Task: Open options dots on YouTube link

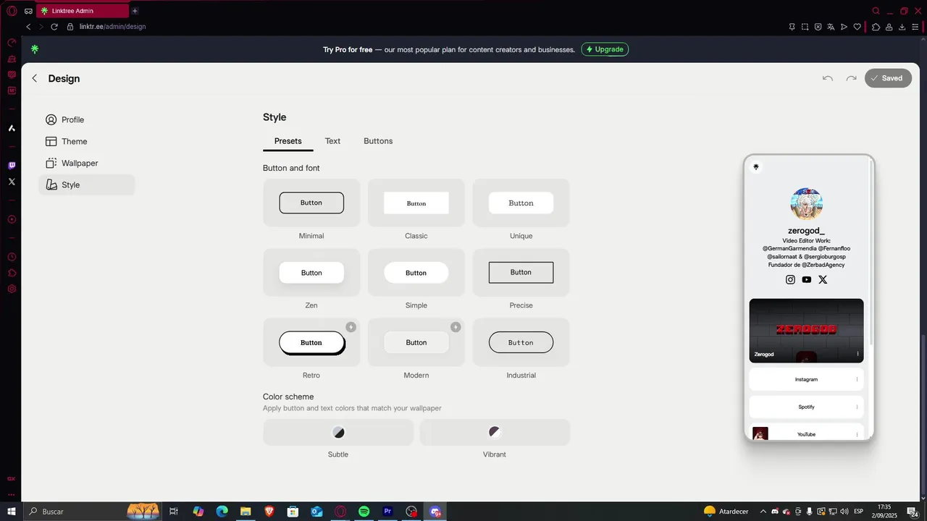Action: [857, 434]
